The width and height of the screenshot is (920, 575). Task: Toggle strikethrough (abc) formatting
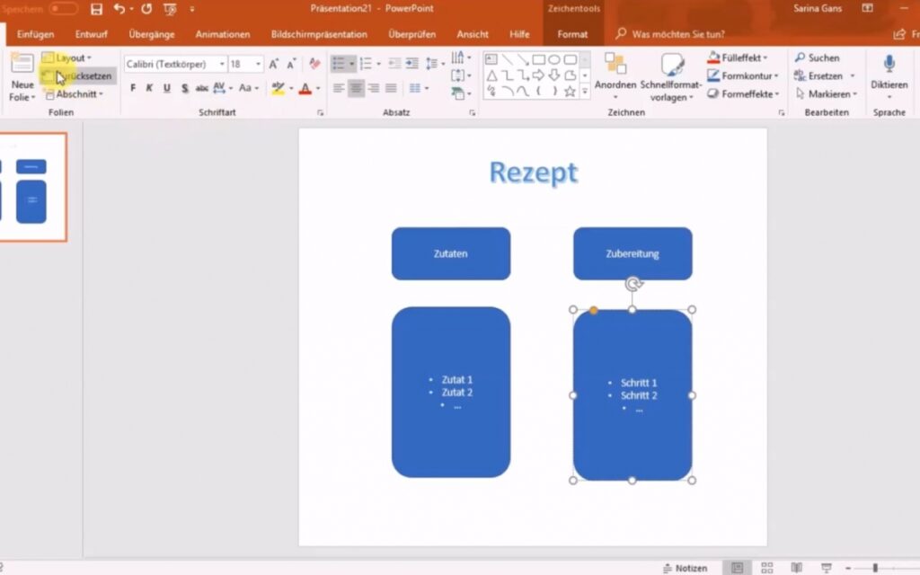[x=202, y=88]
